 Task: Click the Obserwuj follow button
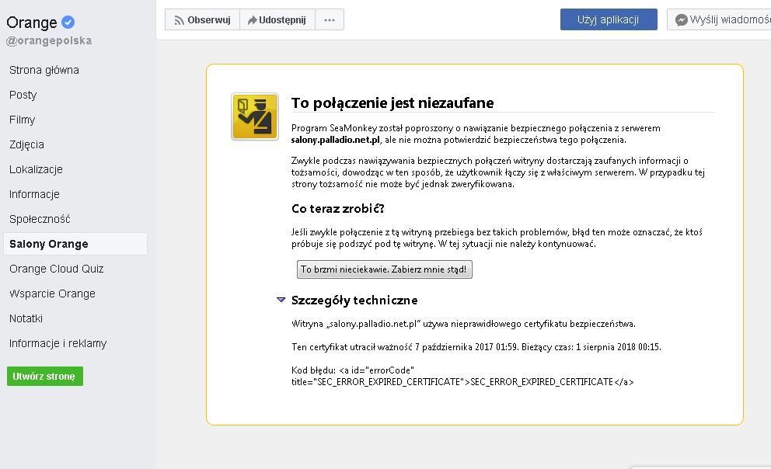tap(203, 19)
